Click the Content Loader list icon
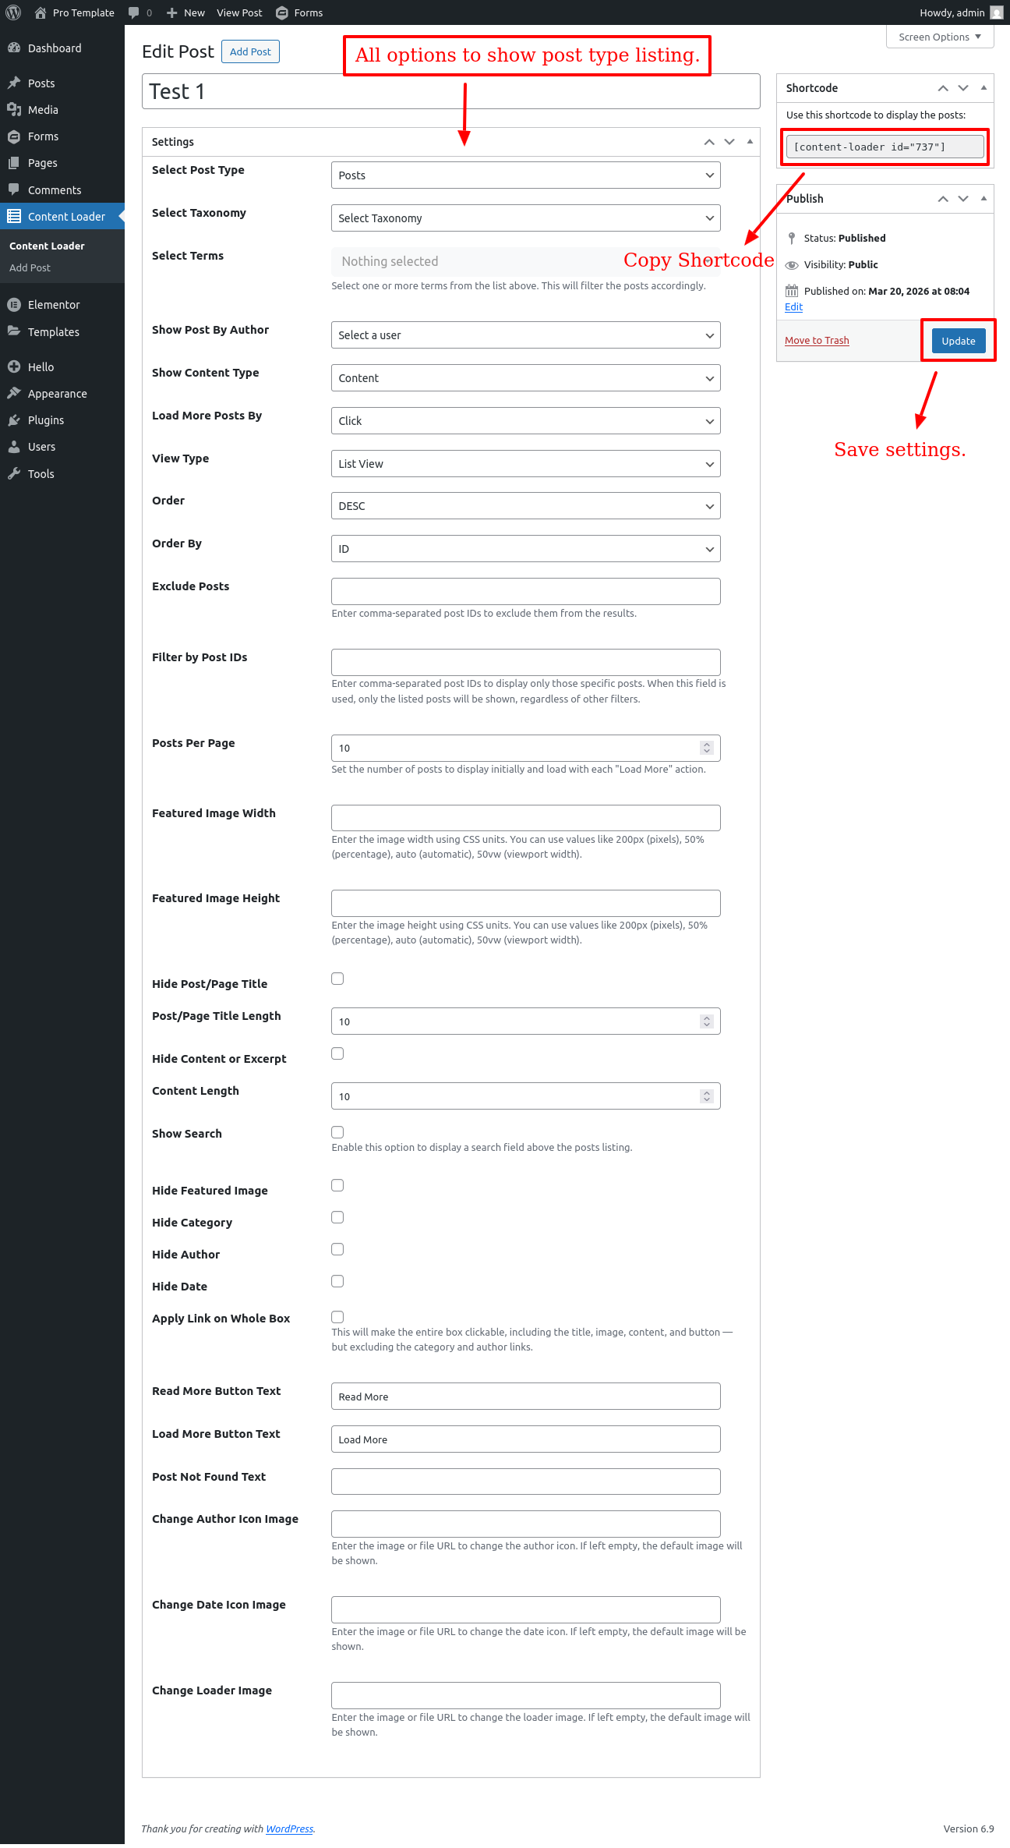The width and height of the screenshot is (1010, 1848). (14, 216)
